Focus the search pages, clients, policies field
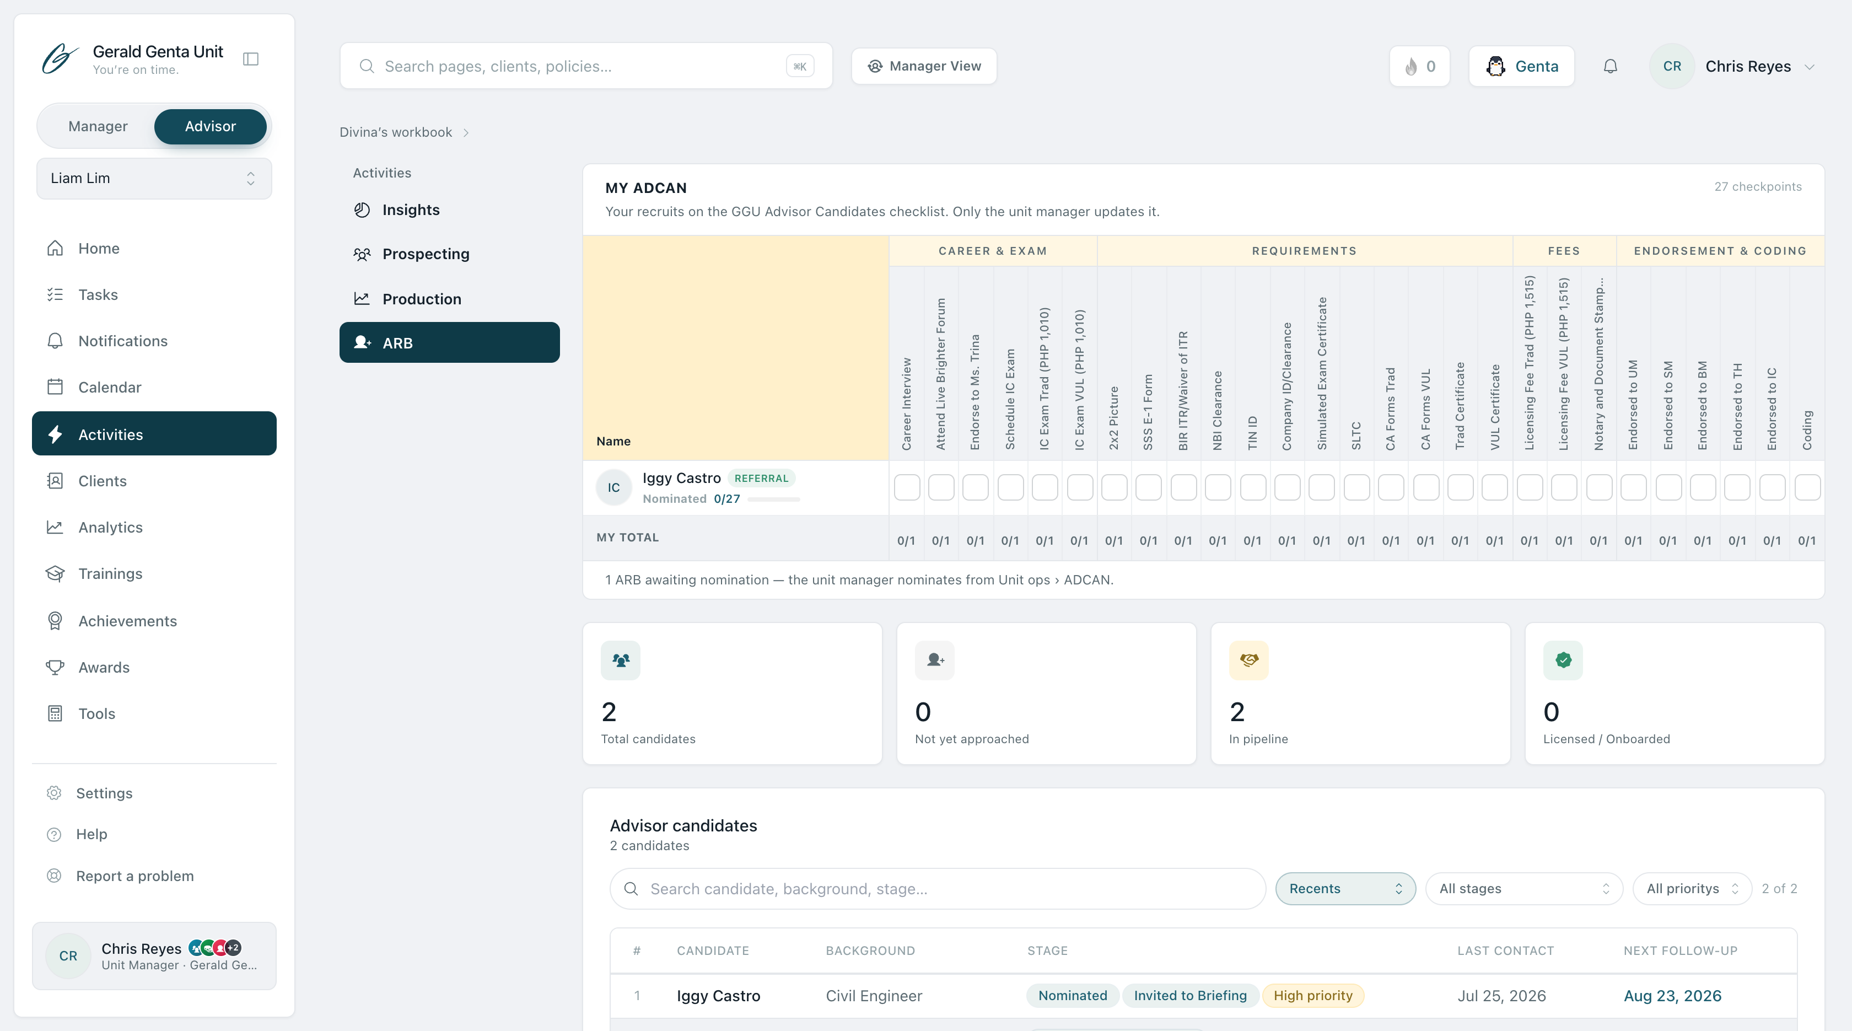This screenshot has height=1031, width=1852. click(x=586, y=66)
